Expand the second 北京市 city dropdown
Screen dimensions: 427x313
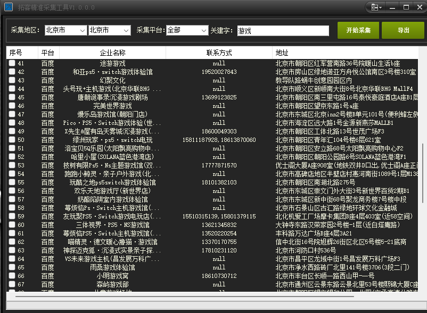coord(109,30)
